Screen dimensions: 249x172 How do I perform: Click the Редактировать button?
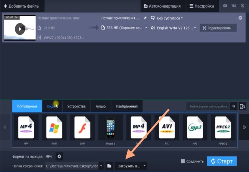(218, 28)
